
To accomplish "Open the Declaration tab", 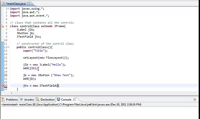I will pos(45,99).
